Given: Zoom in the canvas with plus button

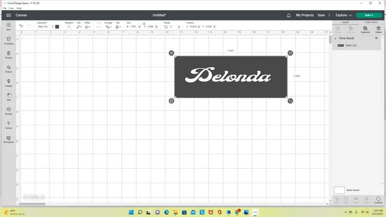Looking at the screenshot, I should pos(43,197).
